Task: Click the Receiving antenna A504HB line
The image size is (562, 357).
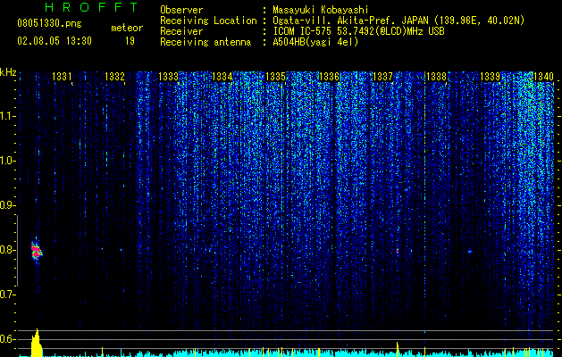Action: pos(259,42)
